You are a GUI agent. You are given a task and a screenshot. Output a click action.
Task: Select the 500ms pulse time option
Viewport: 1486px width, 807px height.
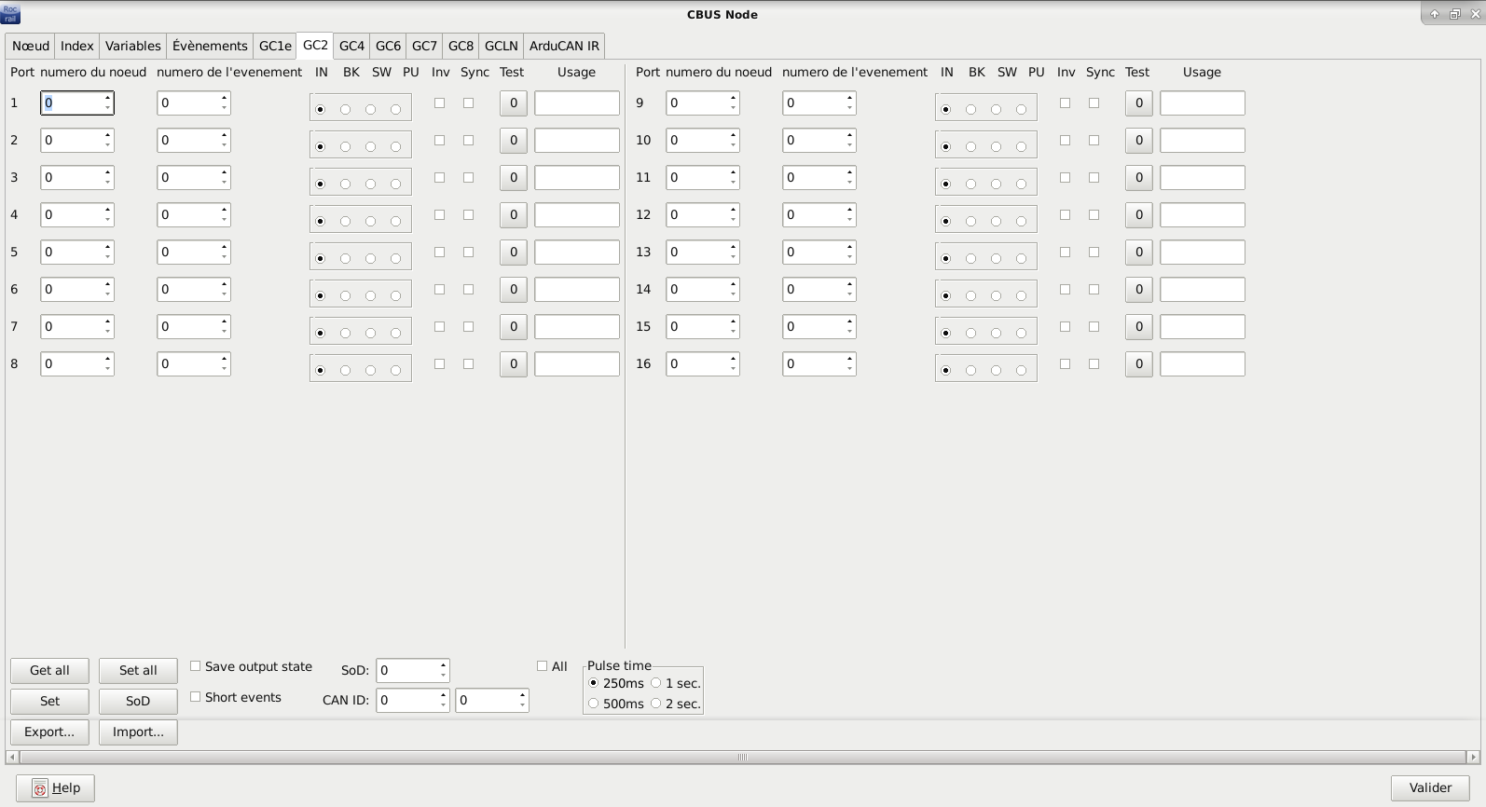click(594, 704)
